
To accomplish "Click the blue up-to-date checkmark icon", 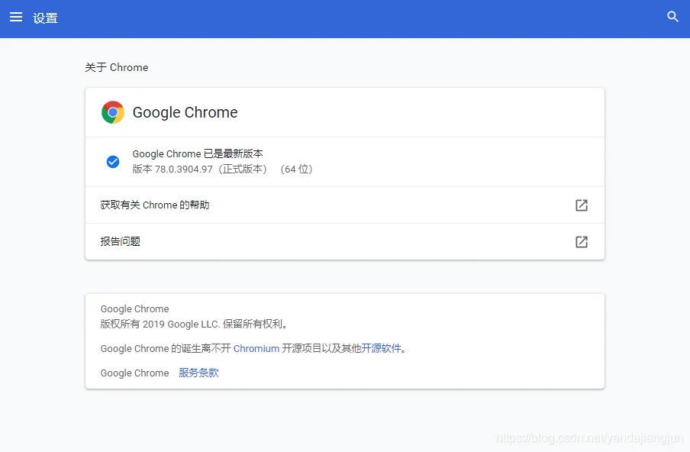I will coord(113,162).
